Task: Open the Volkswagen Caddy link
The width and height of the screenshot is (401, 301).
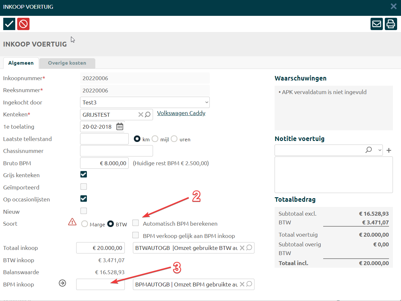Action: (181, 113)
